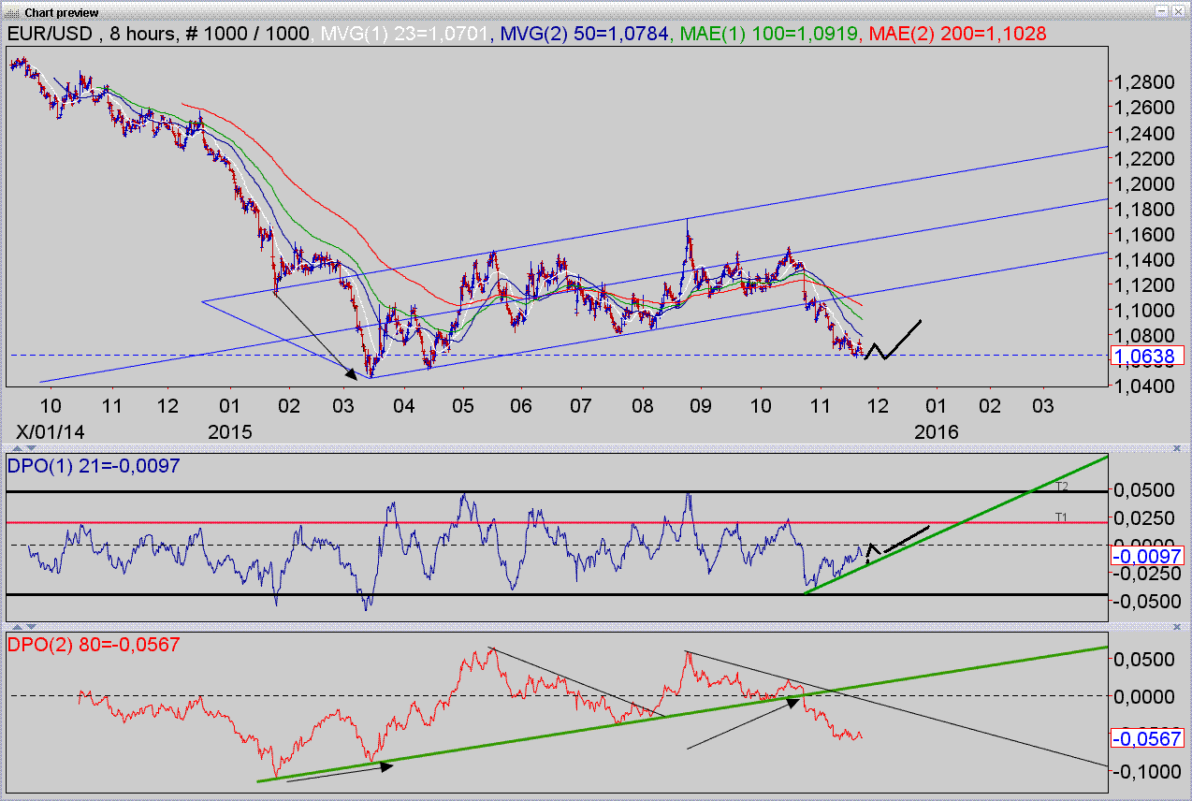The height and width of the screenshot is (801, 1192).
Task: Click the MAE(1) 100=1,0919 legend
Action: [x=771, y=34]
